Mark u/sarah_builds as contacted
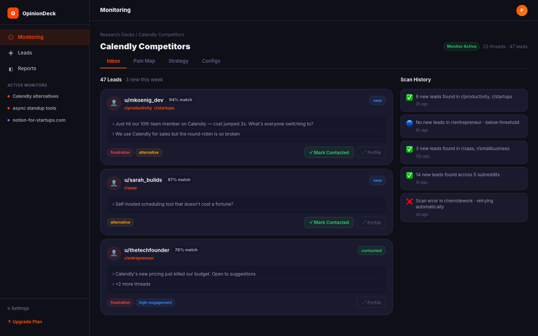Viewport: 538px width, 336px height. [329, 223]
